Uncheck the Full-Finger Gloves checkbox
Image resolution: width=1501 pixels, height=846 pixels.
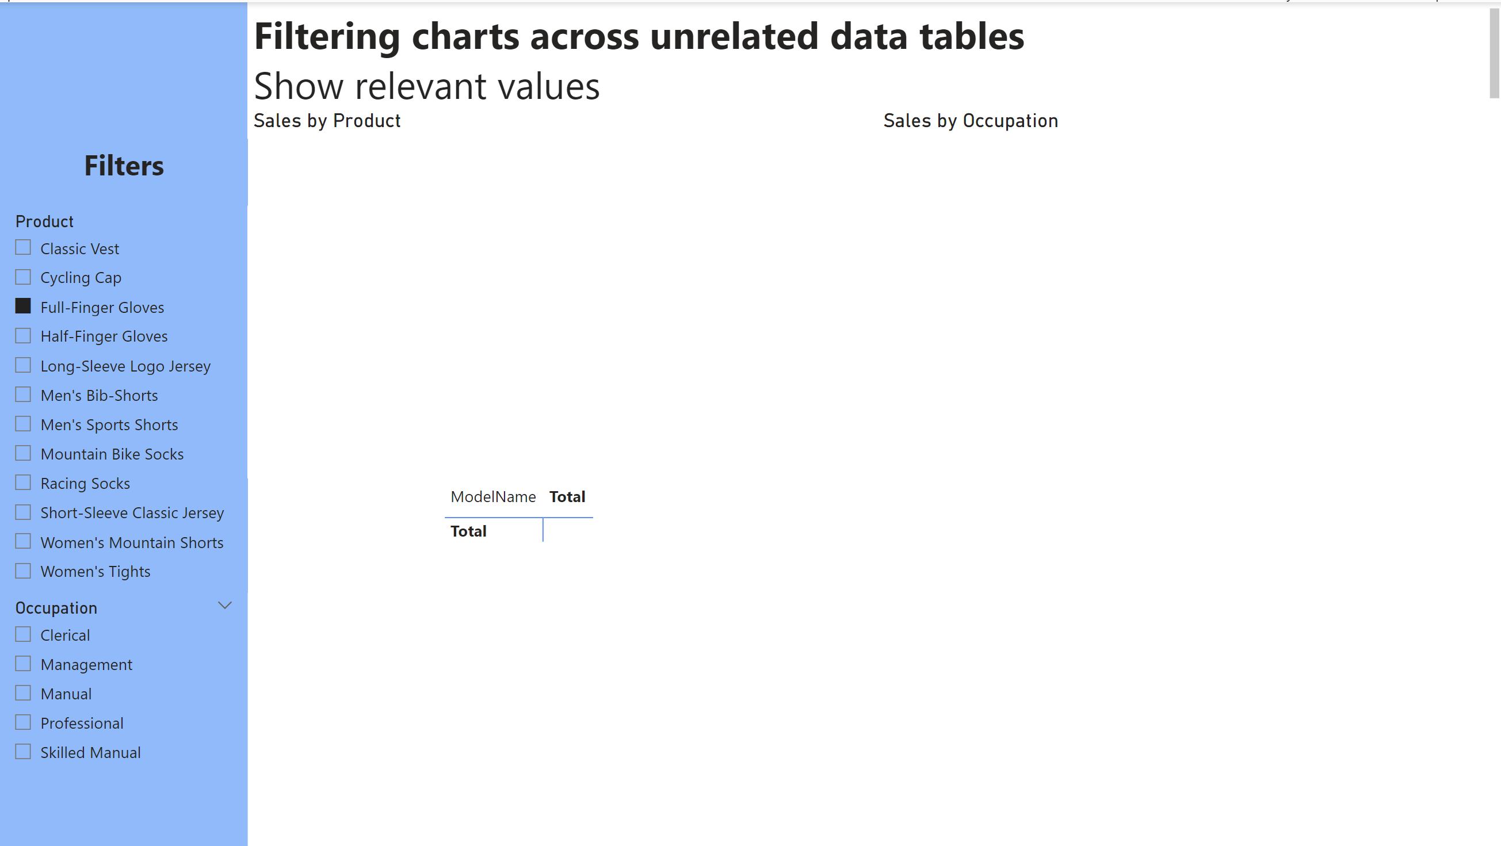[x=22, y=307]
